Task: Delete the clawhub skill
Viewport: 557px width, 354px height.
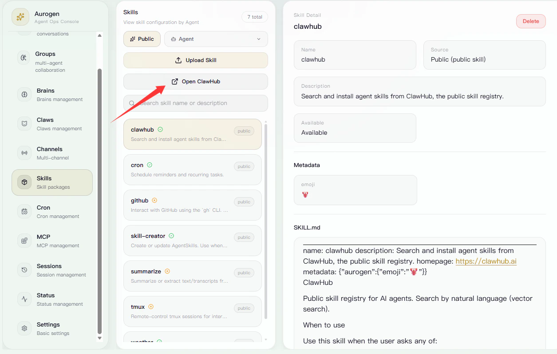Action: [x=531, y=21]
